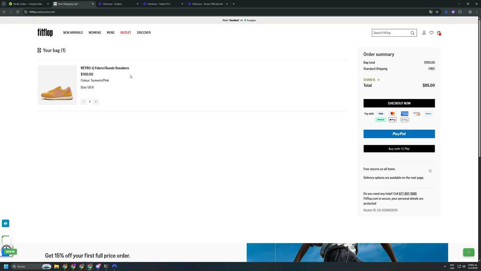The image size is (481, 271).
Task: Switch to the Checkout - Trader Vic's tab
Action: tap(163, 4)
